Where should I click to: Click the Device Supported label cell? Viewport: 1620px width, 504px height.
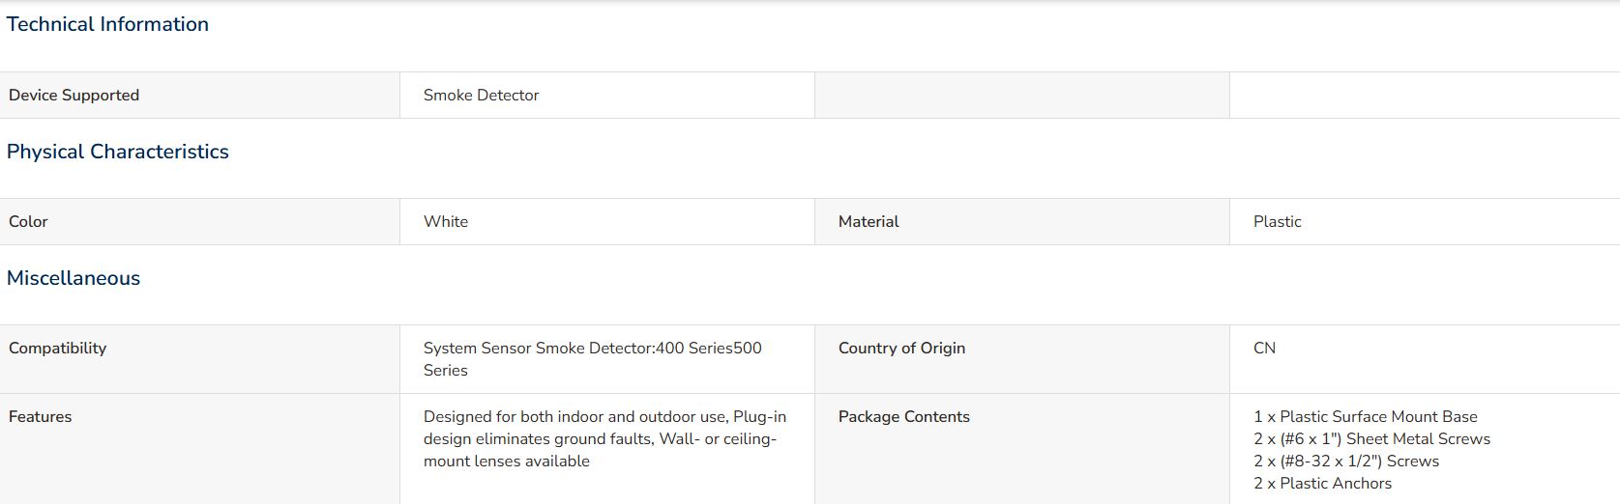tap(199, 96)
